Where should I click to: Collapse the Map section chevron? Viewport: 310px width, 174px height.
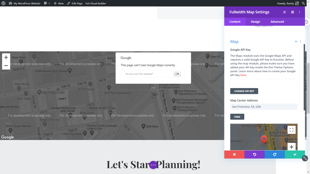click(296, 41)
